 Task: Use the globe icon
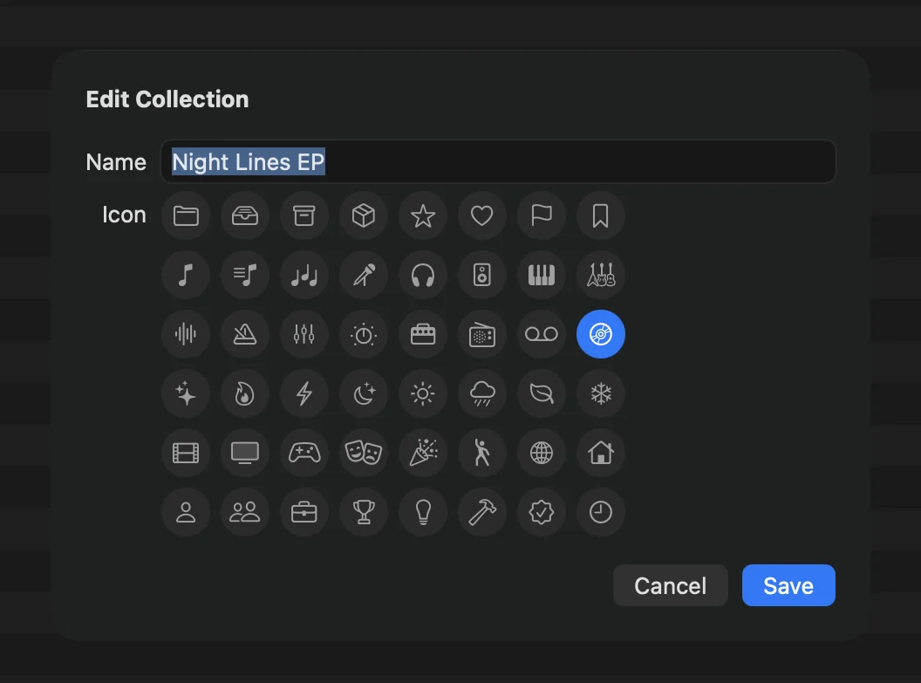542,453
